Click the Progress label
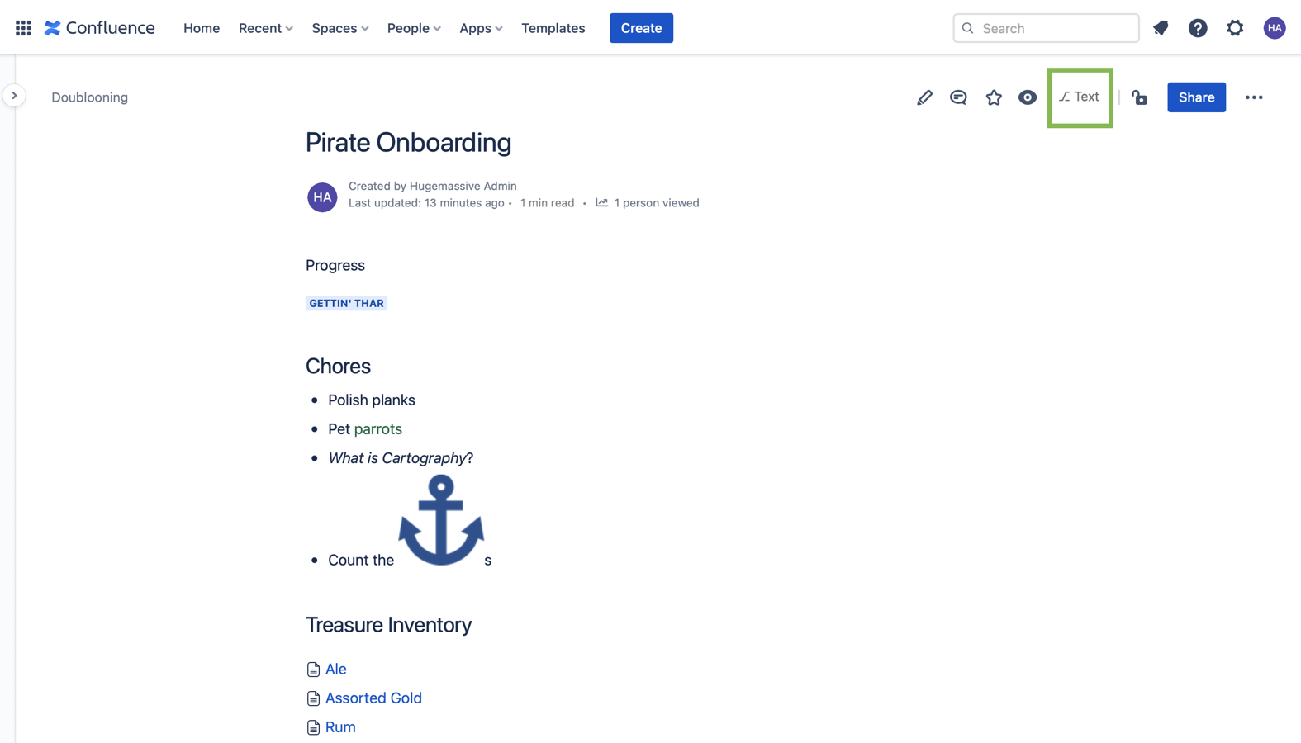This screenshot has width=1301, height=743. pos(335,266)
